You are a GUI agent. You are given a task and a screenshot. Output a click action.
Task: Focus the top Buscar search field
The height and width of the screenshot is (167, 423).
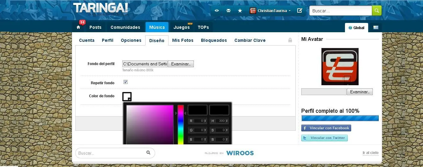click(x=341, y=11)
